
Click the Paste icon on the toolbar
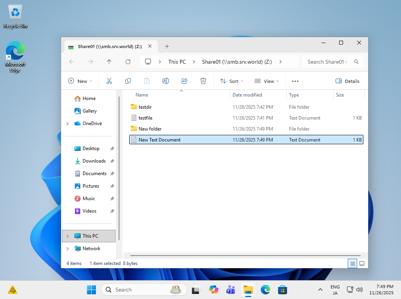coord(147,81)
